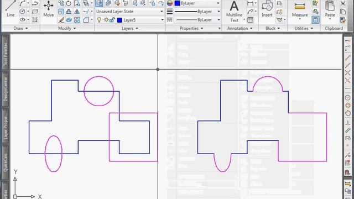Toggle Intersection object snap in right toolbar

[348, 72]
